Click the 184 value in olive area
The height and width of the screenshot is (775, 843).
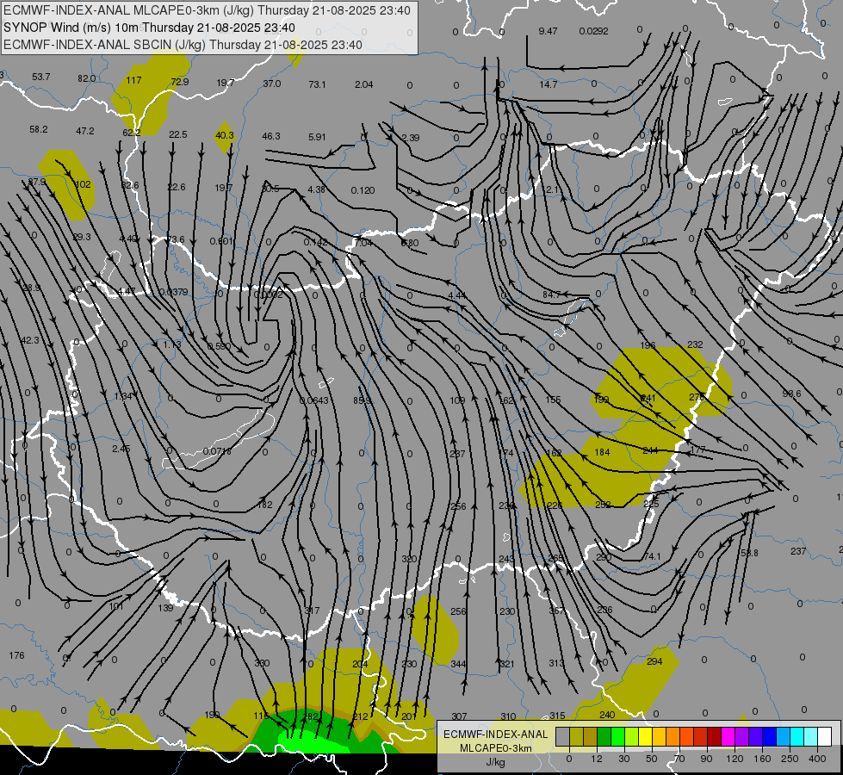tap(602, 452)
